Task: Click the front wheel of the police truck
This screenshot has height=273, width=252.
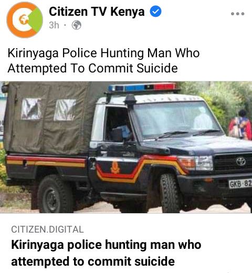Action: coord(170,193)
